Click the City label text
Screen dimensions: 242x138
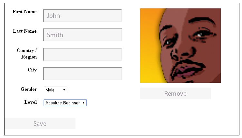32,70
